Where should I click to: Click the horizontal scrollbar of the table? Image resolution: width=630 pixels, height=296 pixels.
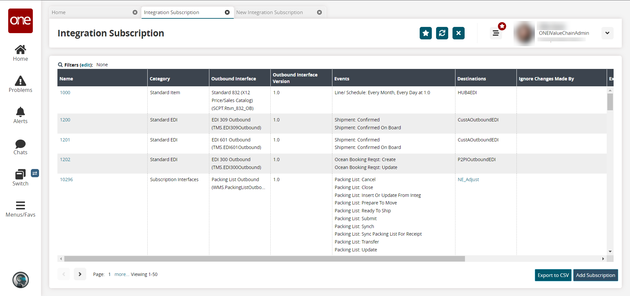[264, 259]
